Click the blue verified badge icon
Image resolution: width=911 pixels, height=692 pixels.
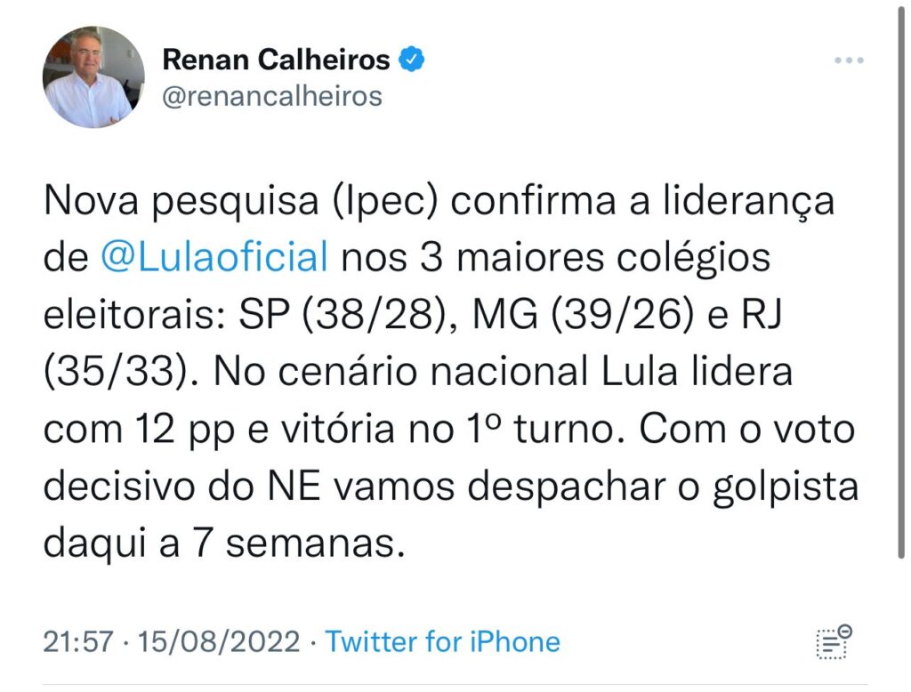tap(412, 60)
